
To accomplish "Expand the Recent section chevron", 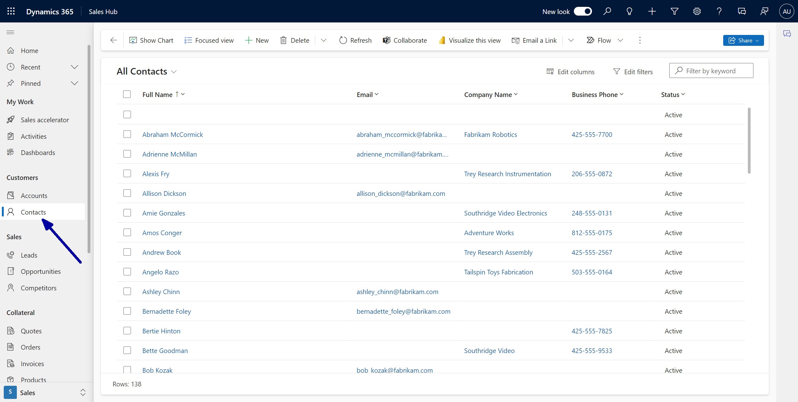I will pos(75,67).
